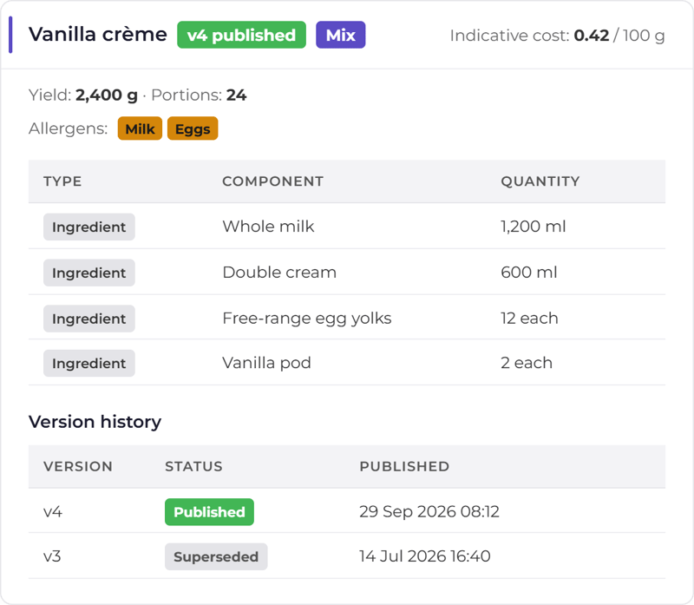The height and width of the screenshot is (605, 694).
Task: Click the indicative cost value "0.42"
Action: pos(592,36)
